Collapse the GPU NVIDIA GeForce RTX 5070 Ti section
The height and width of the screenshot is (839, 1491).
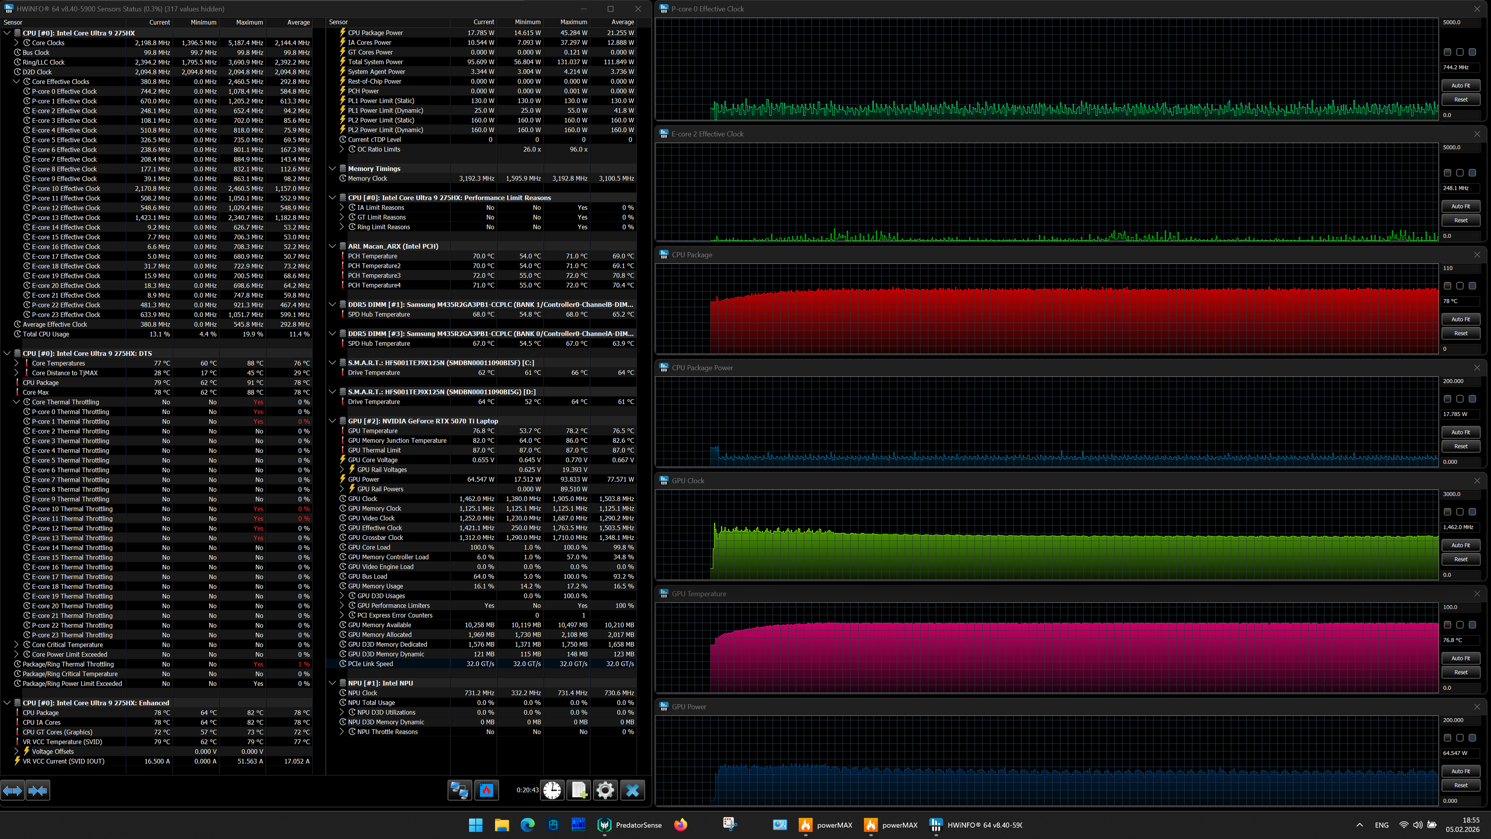point(332,421)
